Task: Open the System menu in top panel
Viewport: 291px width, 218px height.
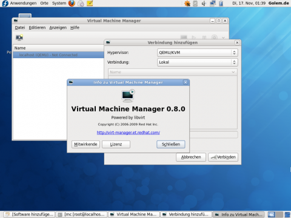Action: pos(59,3)
